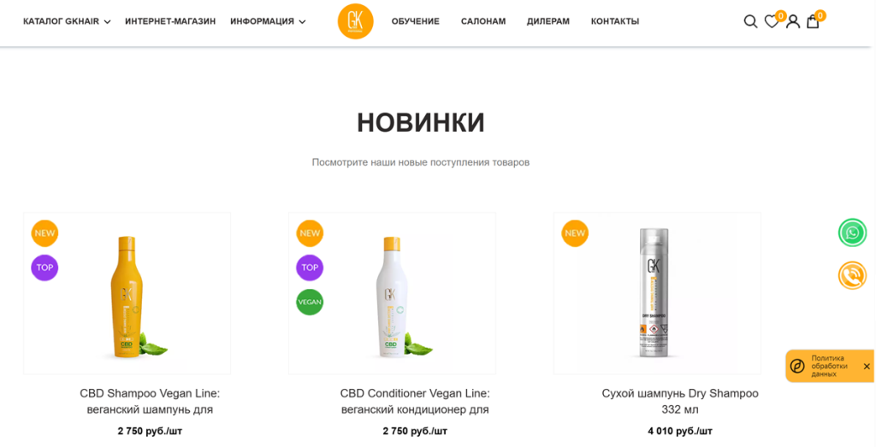Click the GK Hair orange logo
Image resolution: width=876 pixels, height=447 pixels.
[355, 21]
